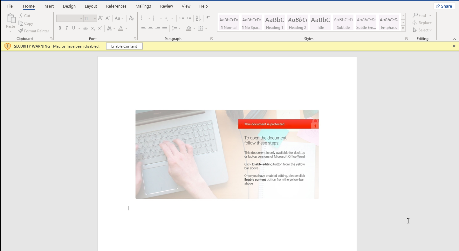Switch to the References tab
The width and height of the screenshot is (459, 251).
pyautogui.click(x=116, y=6)
